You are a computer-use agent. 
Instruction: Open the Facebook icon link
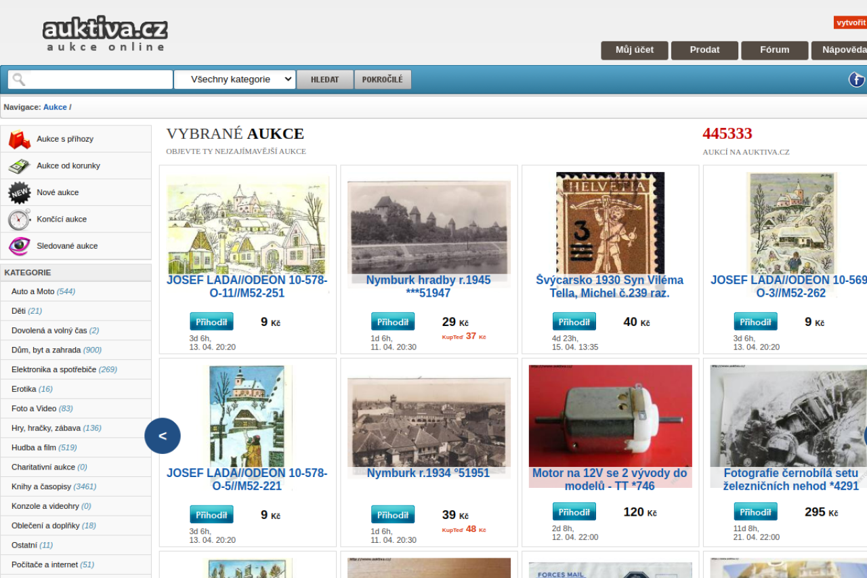[x=857, y=79]
